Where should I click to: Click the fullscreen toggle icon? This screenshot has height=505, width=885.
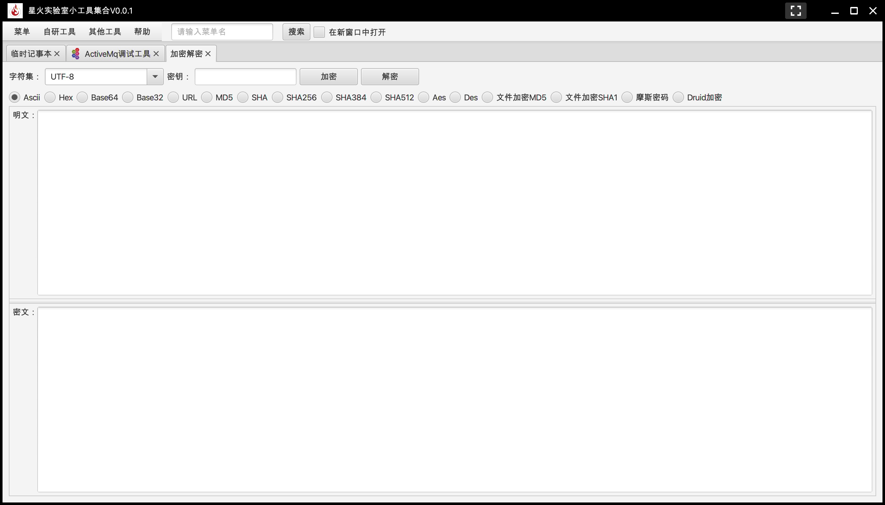click(x=795, y=10)
